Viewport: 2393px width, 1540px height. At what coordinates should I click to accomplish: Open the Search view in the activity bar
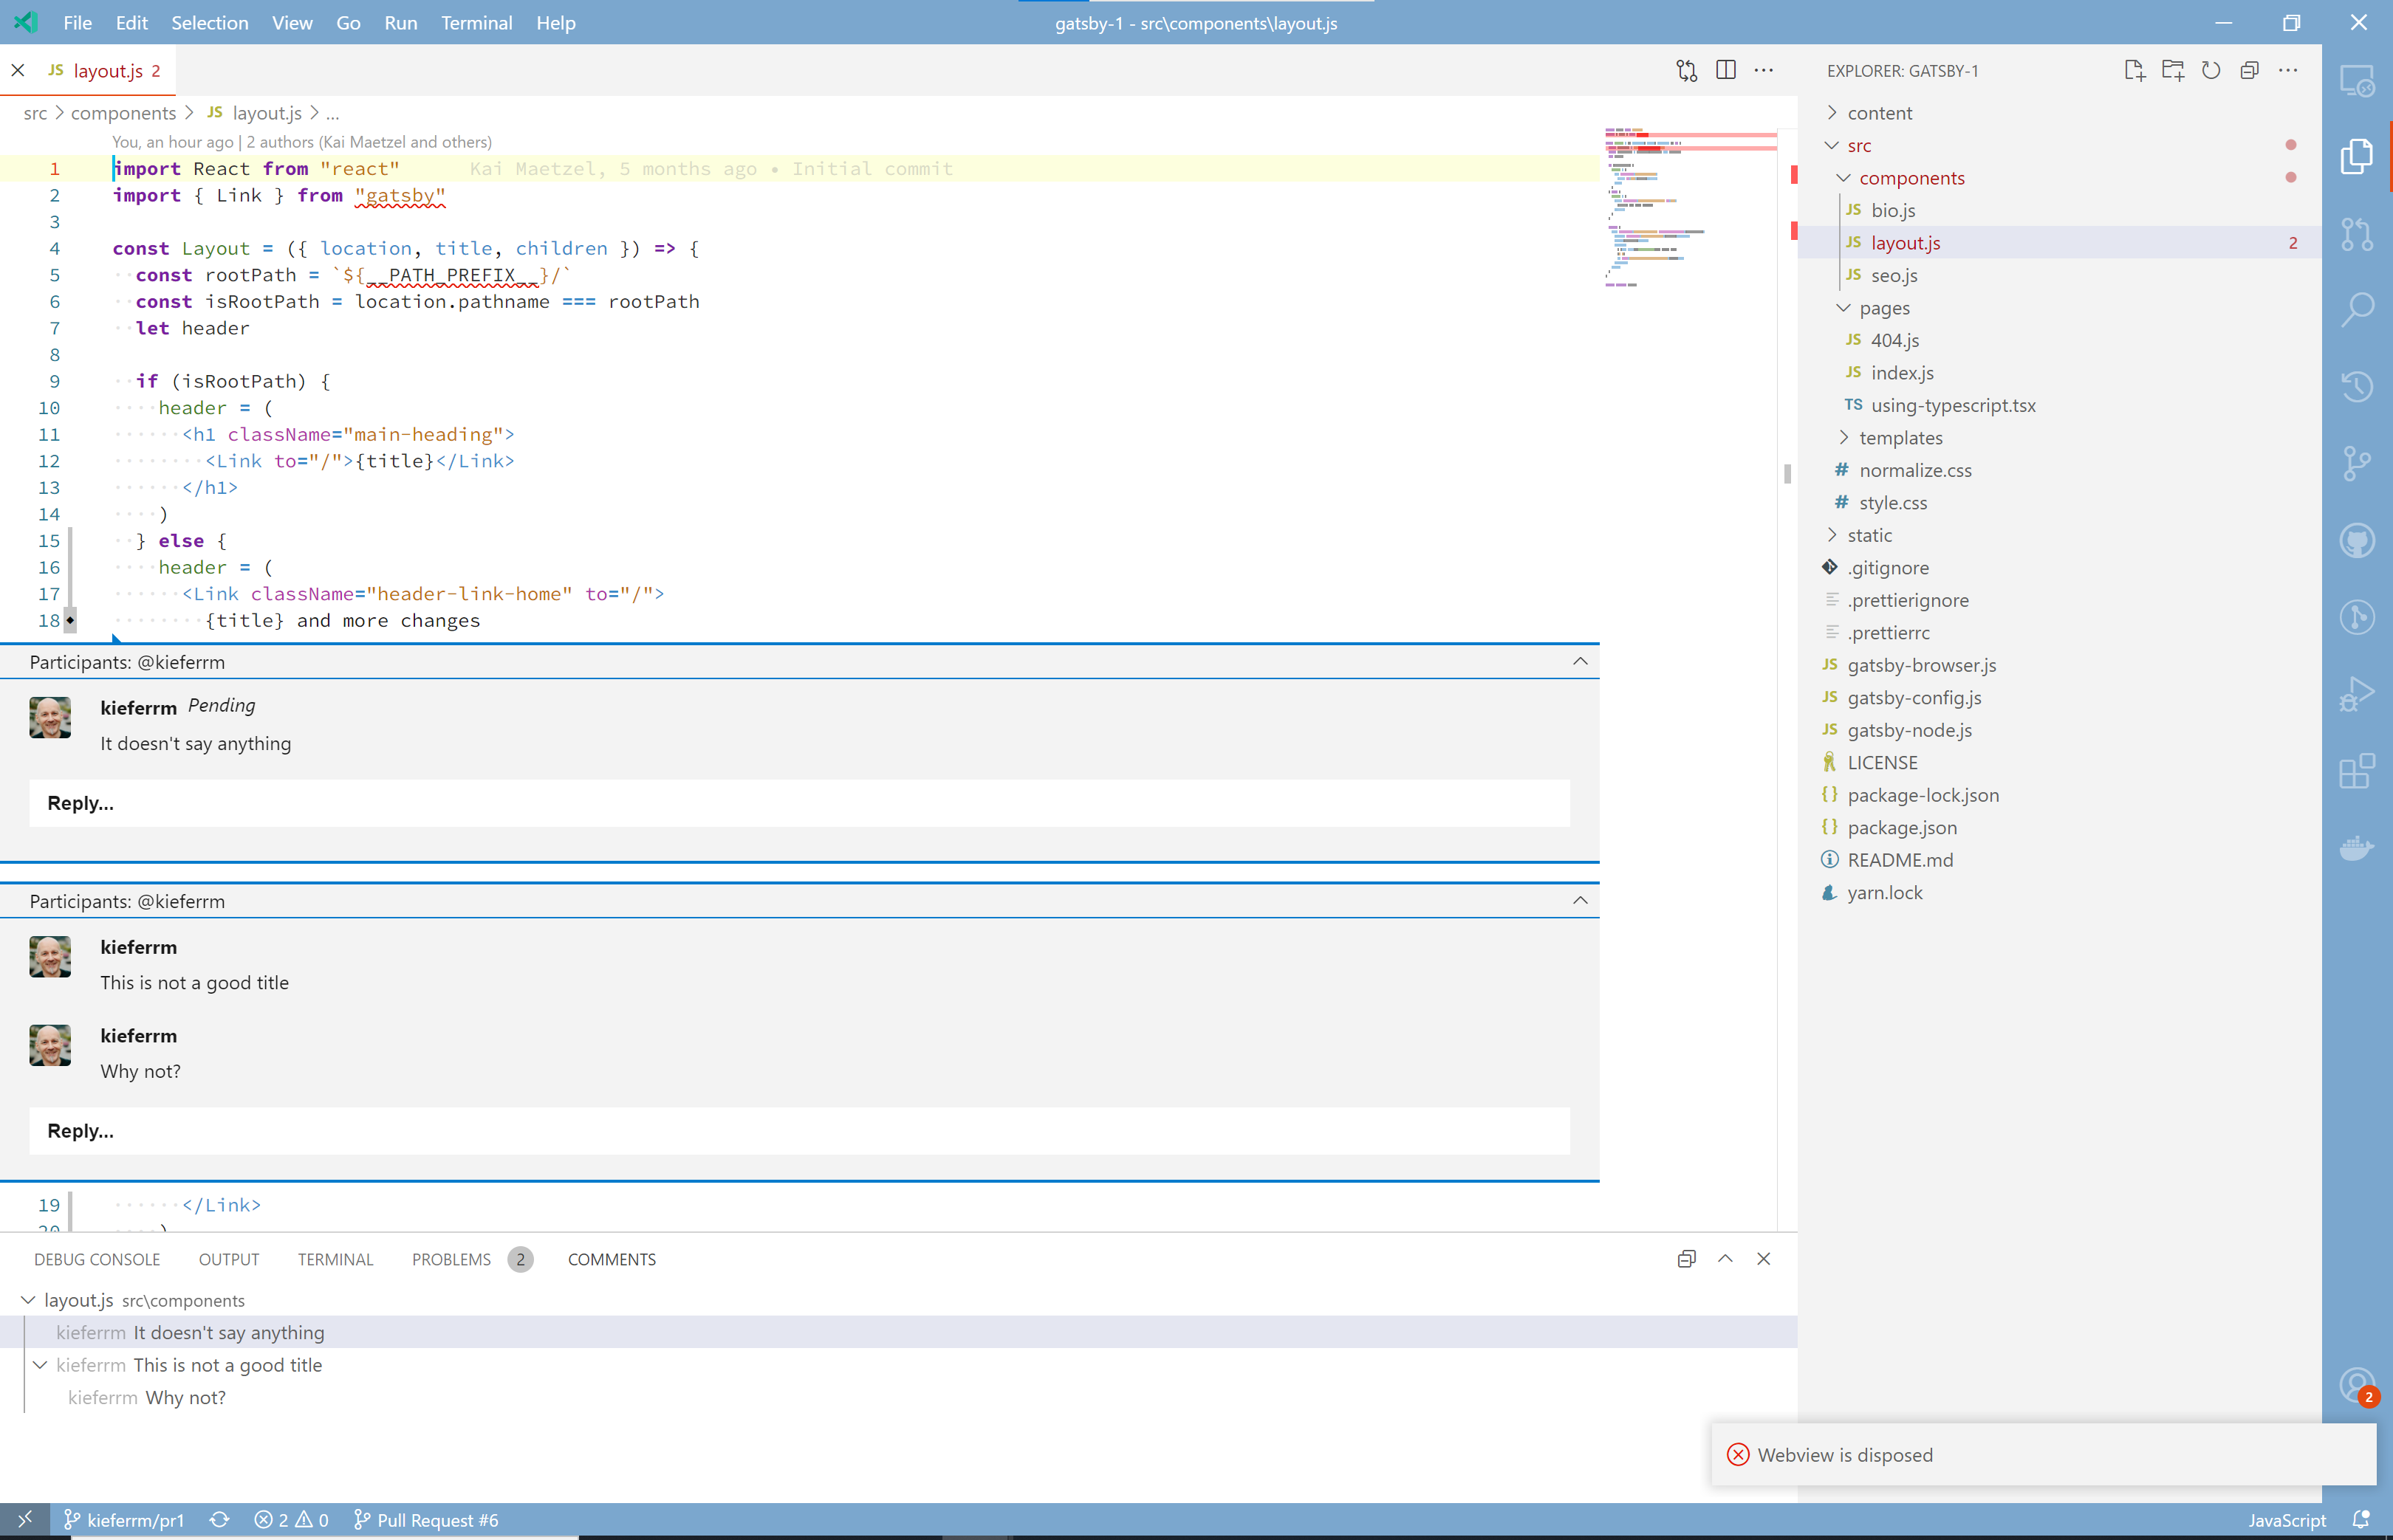coord(2358,308)
